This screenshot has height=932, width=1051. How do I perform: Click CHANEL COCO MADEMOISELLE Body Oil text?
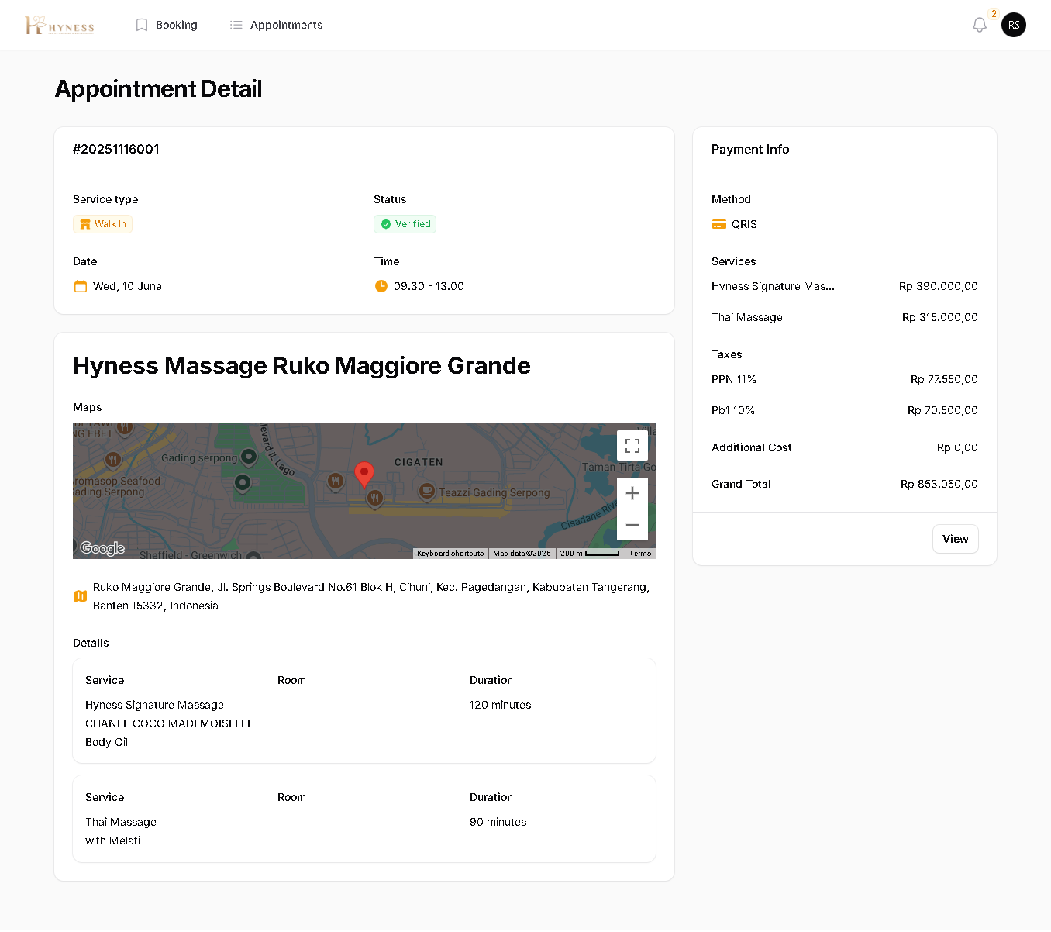[x=170, y=733]
